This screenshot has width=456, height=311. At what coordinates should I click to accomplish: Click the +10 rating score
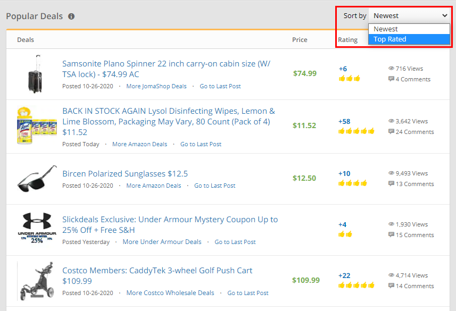[344, 173]
